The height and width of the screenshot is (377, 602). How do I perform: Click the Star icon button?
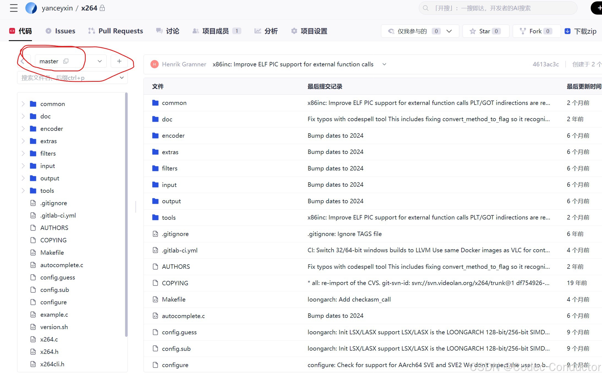pyautogui.click(x=473, y=31)
